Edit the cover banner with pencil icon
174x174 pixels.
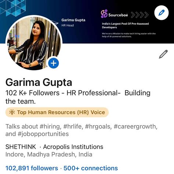point(162,13)
